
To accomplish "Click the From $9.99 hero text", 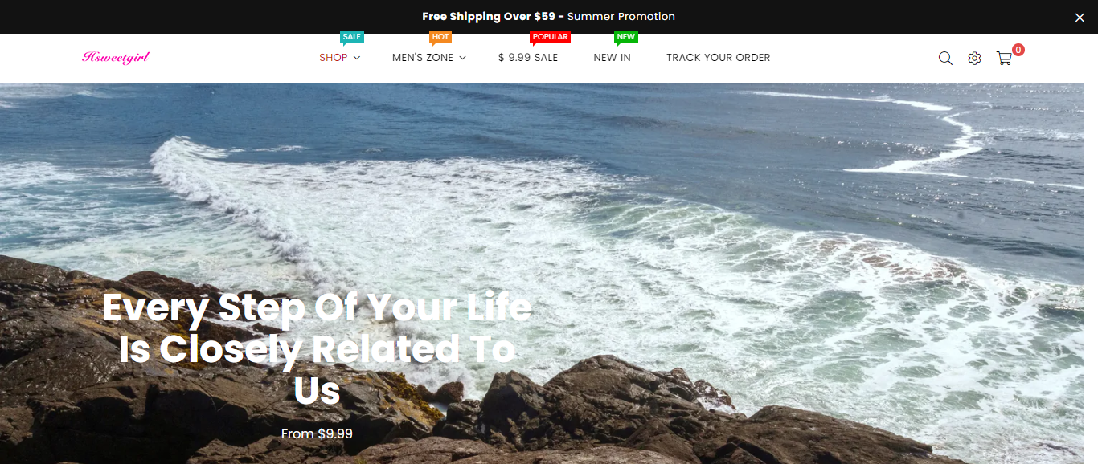I will 317,433.
